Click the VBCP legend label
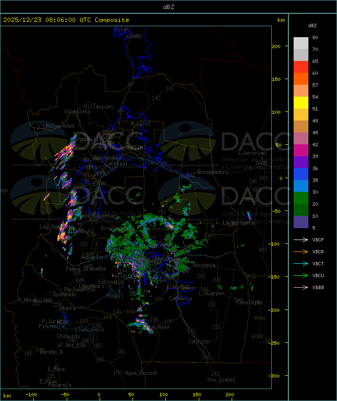This screenshot has width=337, height=401. (318, 240)
